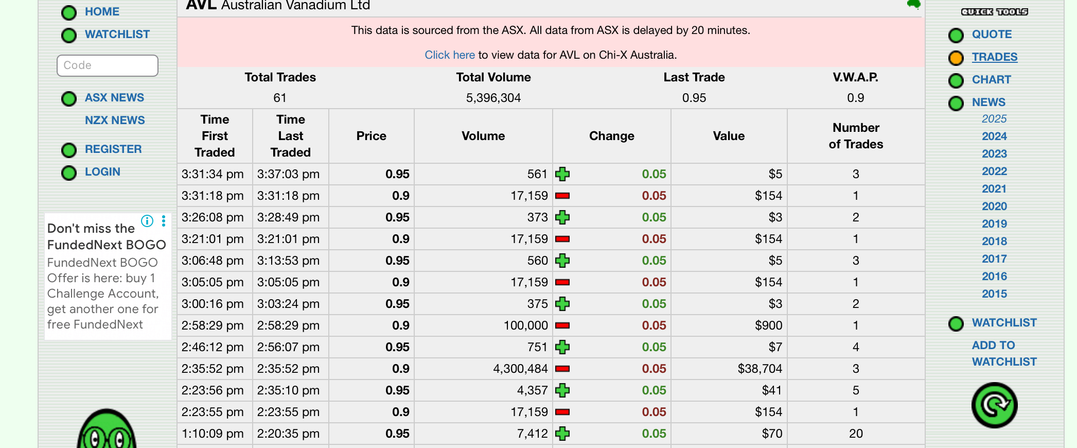1077x448 pixels.
Task: Open WATCHLIST in quick tools
Action: pos(1004,322)
